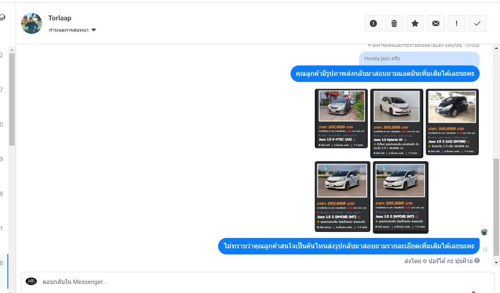Viewport: 500px width, 293px height.
Task: Delete conversation using trash can icon
Action: [394, 23]
